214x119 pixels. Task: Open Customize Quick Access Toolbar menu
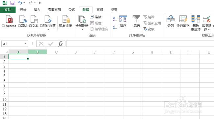40,3
